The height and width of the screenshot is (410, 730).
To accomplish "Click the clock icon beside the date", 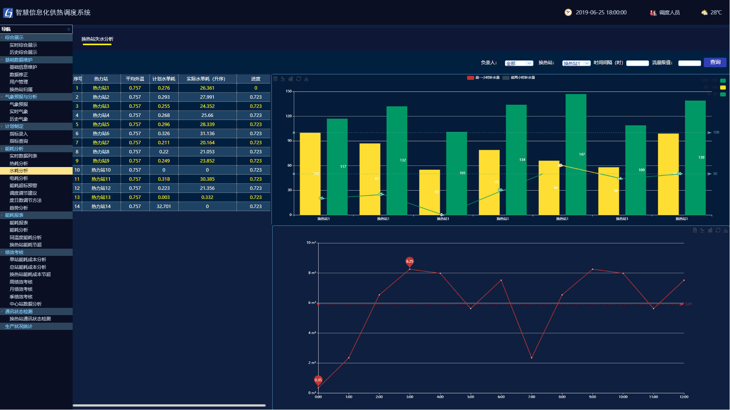I will (568, 13).
